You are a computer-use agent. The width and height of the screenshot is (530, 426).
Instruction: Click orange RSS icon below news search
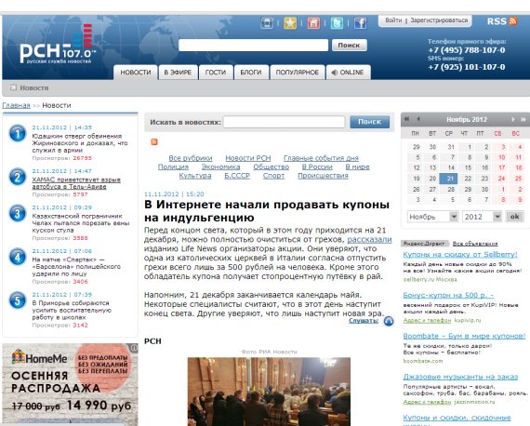click(154, 141)
